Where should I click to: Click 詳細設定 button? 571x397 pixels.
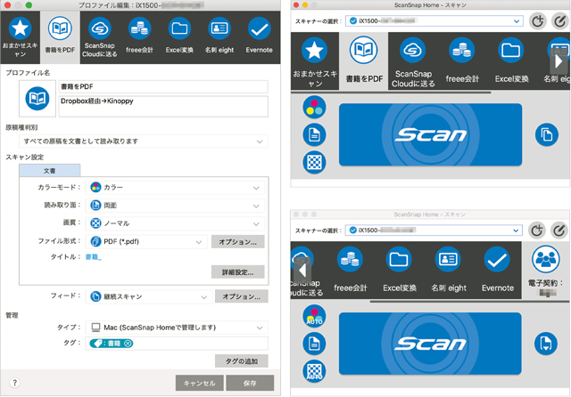pos(238,272)
